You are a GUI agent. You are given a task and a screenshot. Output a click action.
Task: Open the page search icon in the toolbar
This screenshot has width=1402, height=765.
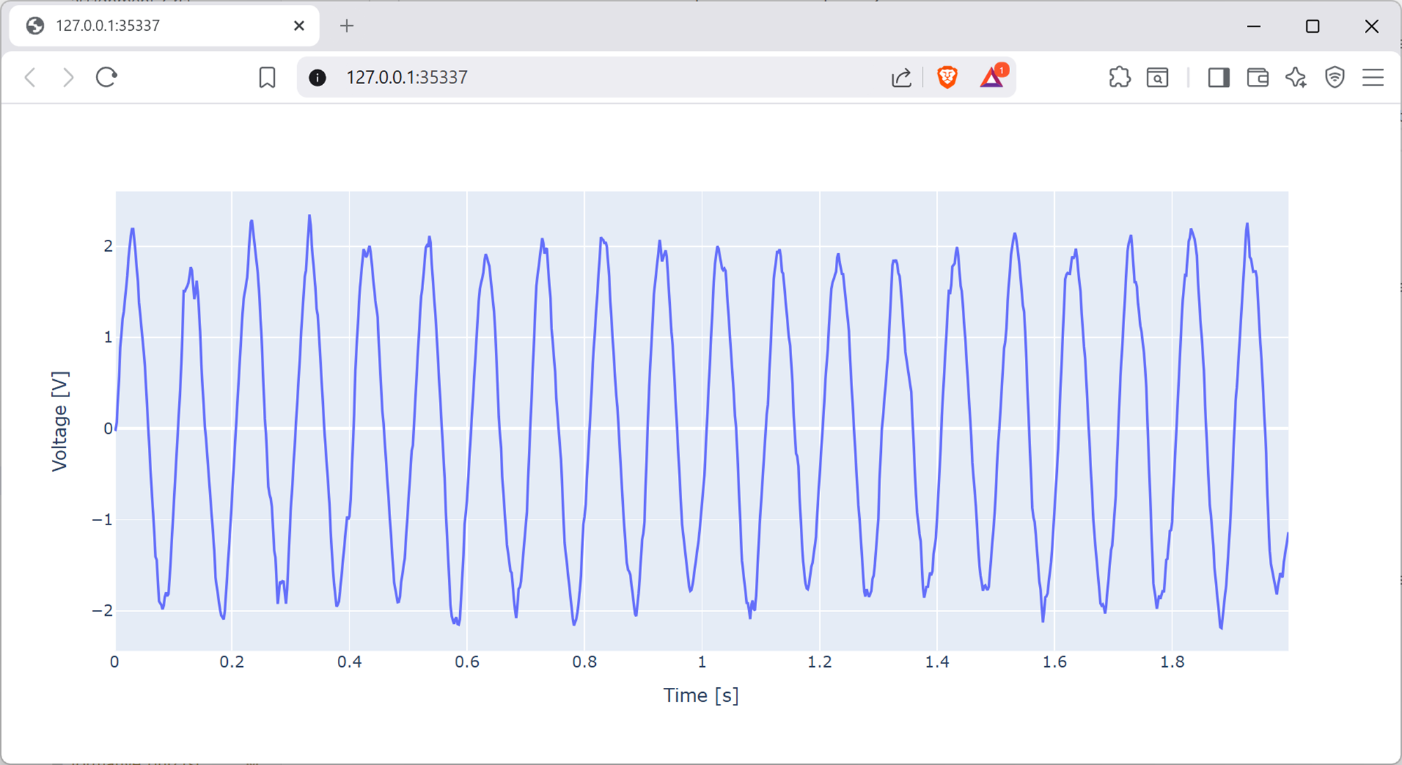coord(1157,77)
